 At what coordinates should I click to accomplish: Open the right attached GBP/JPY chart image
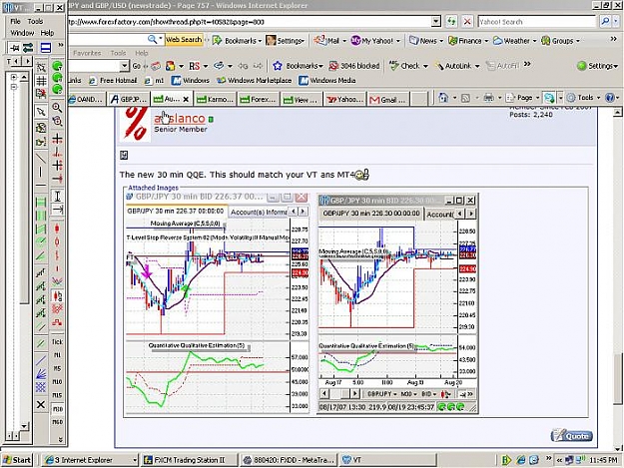[397, 303]
